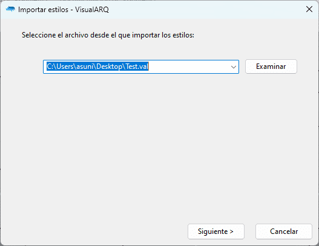Click the word 'VisualARQ' in the title bar
The width and height of the screenshot is (319, 246).
pyautogui.click(x=92, y=10)
